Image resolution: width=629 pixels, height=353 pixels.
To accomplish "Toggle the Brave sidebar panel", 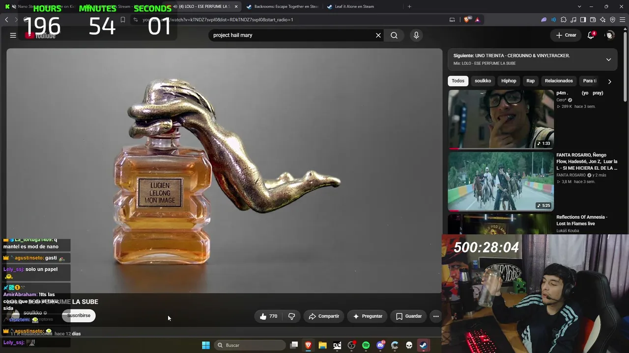I will pos(583,20).
